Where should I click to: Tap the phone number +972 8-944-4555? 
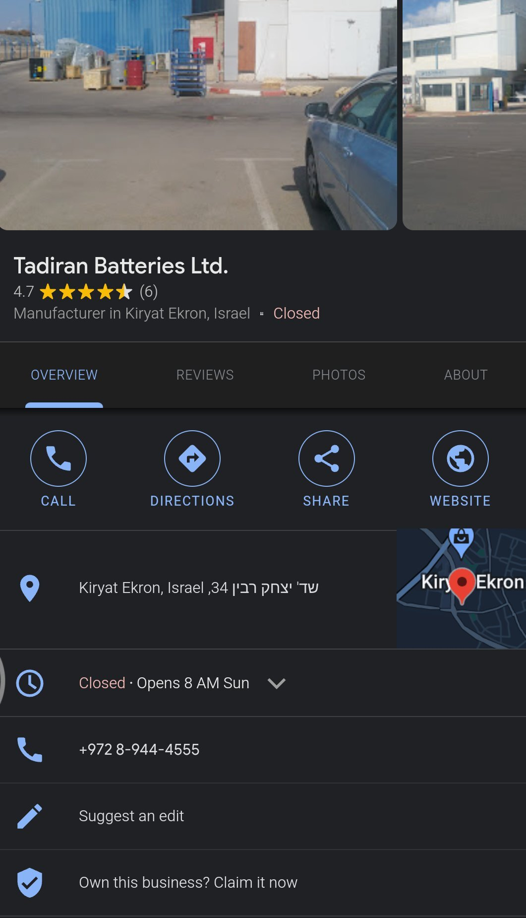139,749
